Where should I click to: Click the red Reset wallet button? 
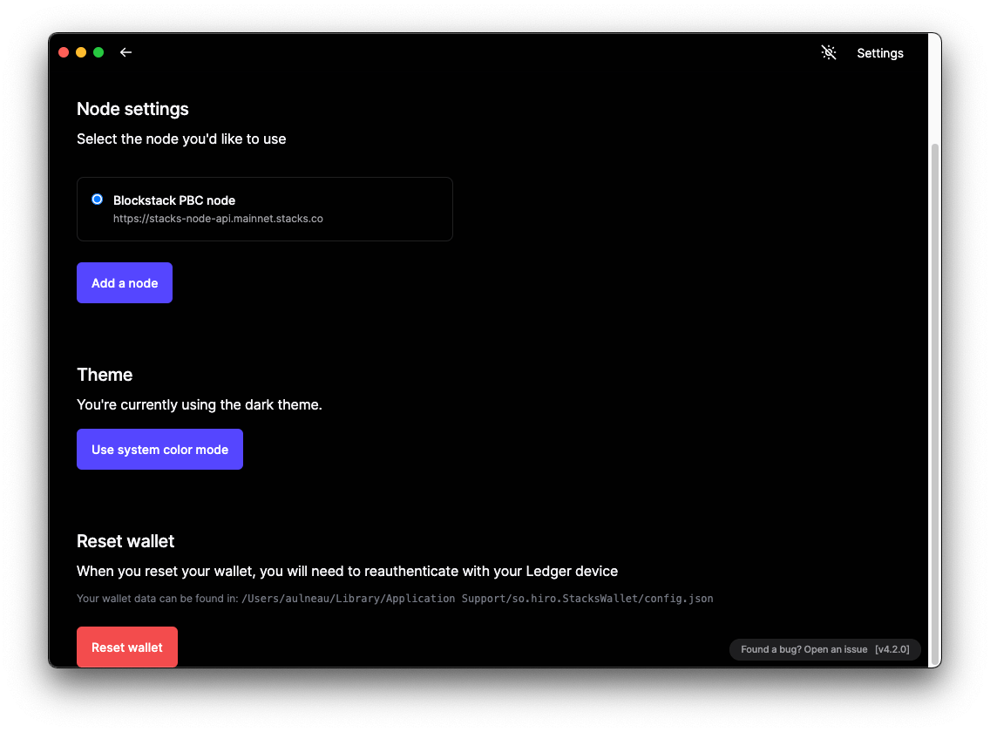pyautogui.click(x=127, y=647)
